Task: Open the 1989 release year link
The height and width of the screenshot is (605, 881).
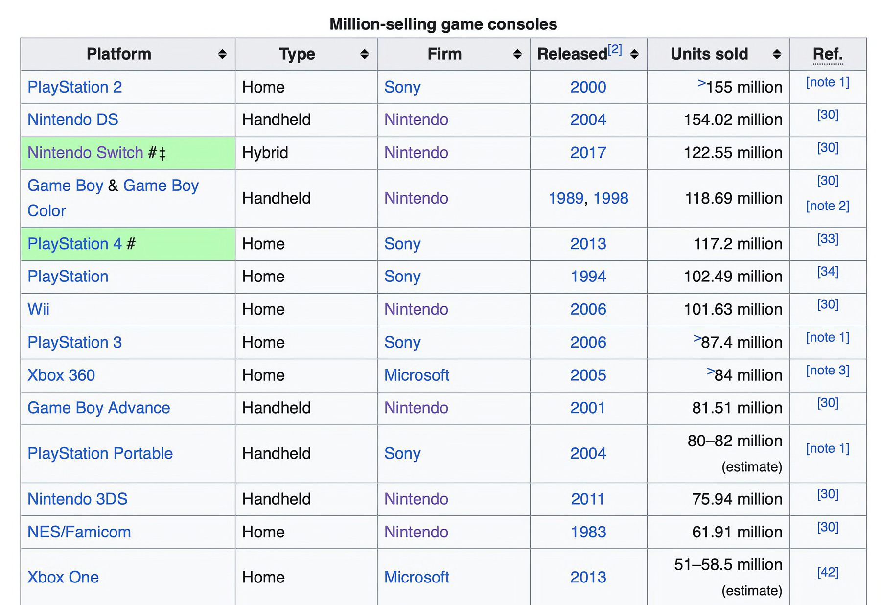Action: point(566,198)
